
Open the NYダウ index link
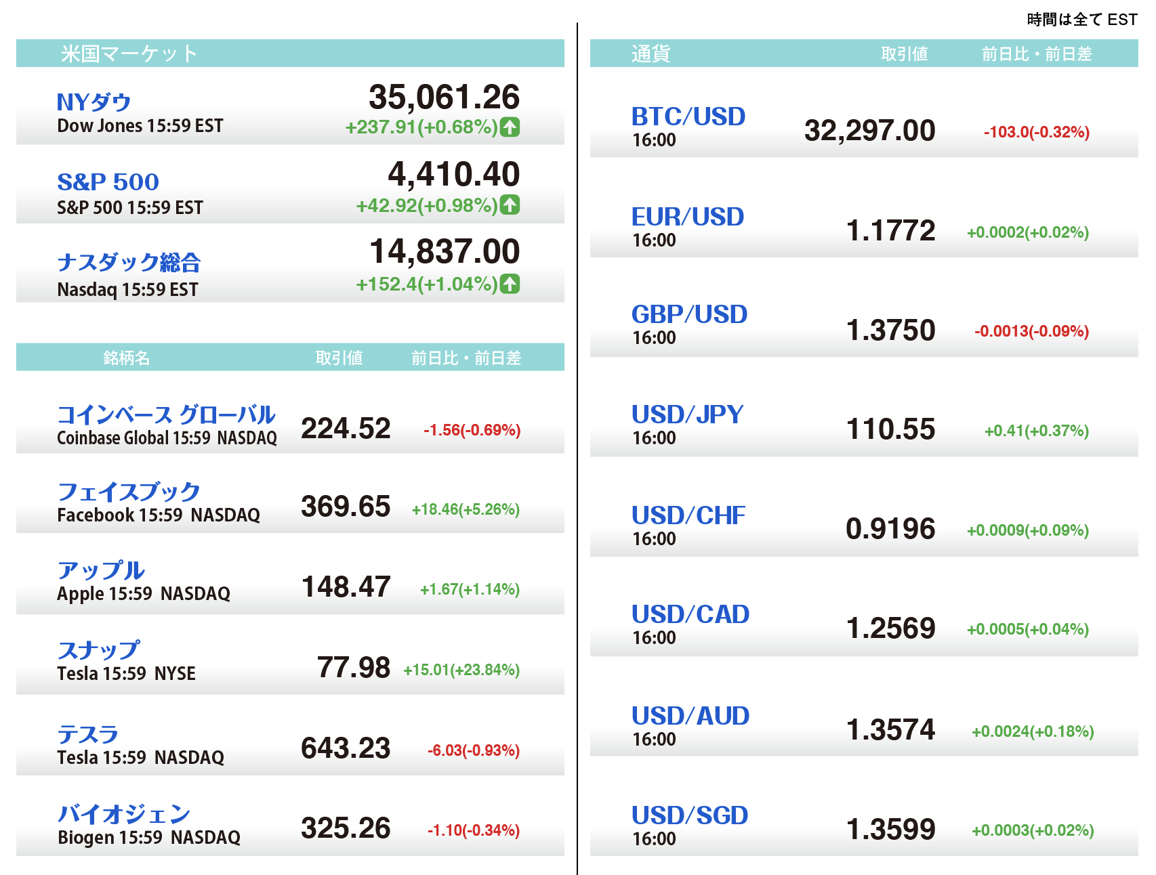click(94, 102)
